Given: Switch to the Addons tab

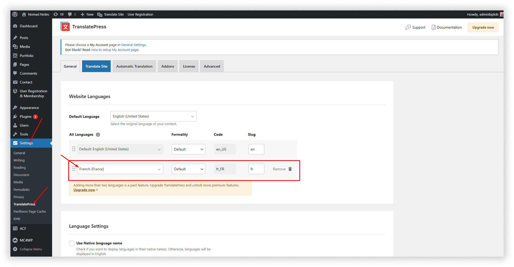Looking at the screenshot, I should 168,66.
